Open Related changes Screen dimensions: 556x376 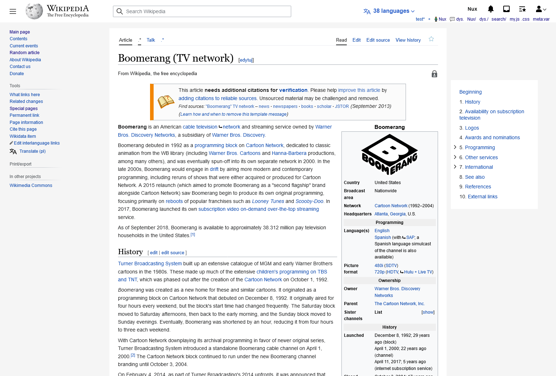click(x=26, y=101)
